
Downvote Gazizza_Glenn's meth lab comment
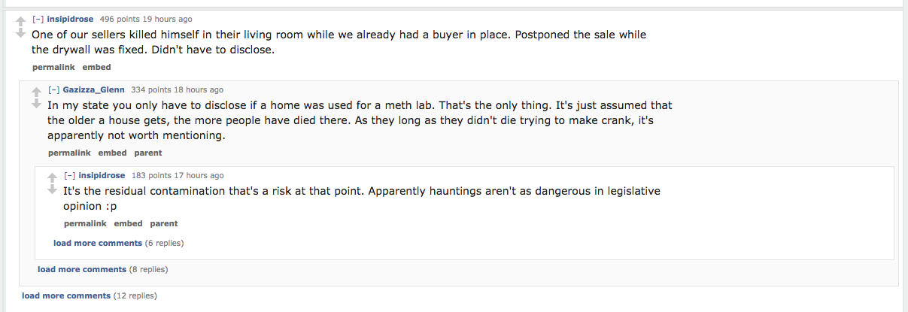36,105
